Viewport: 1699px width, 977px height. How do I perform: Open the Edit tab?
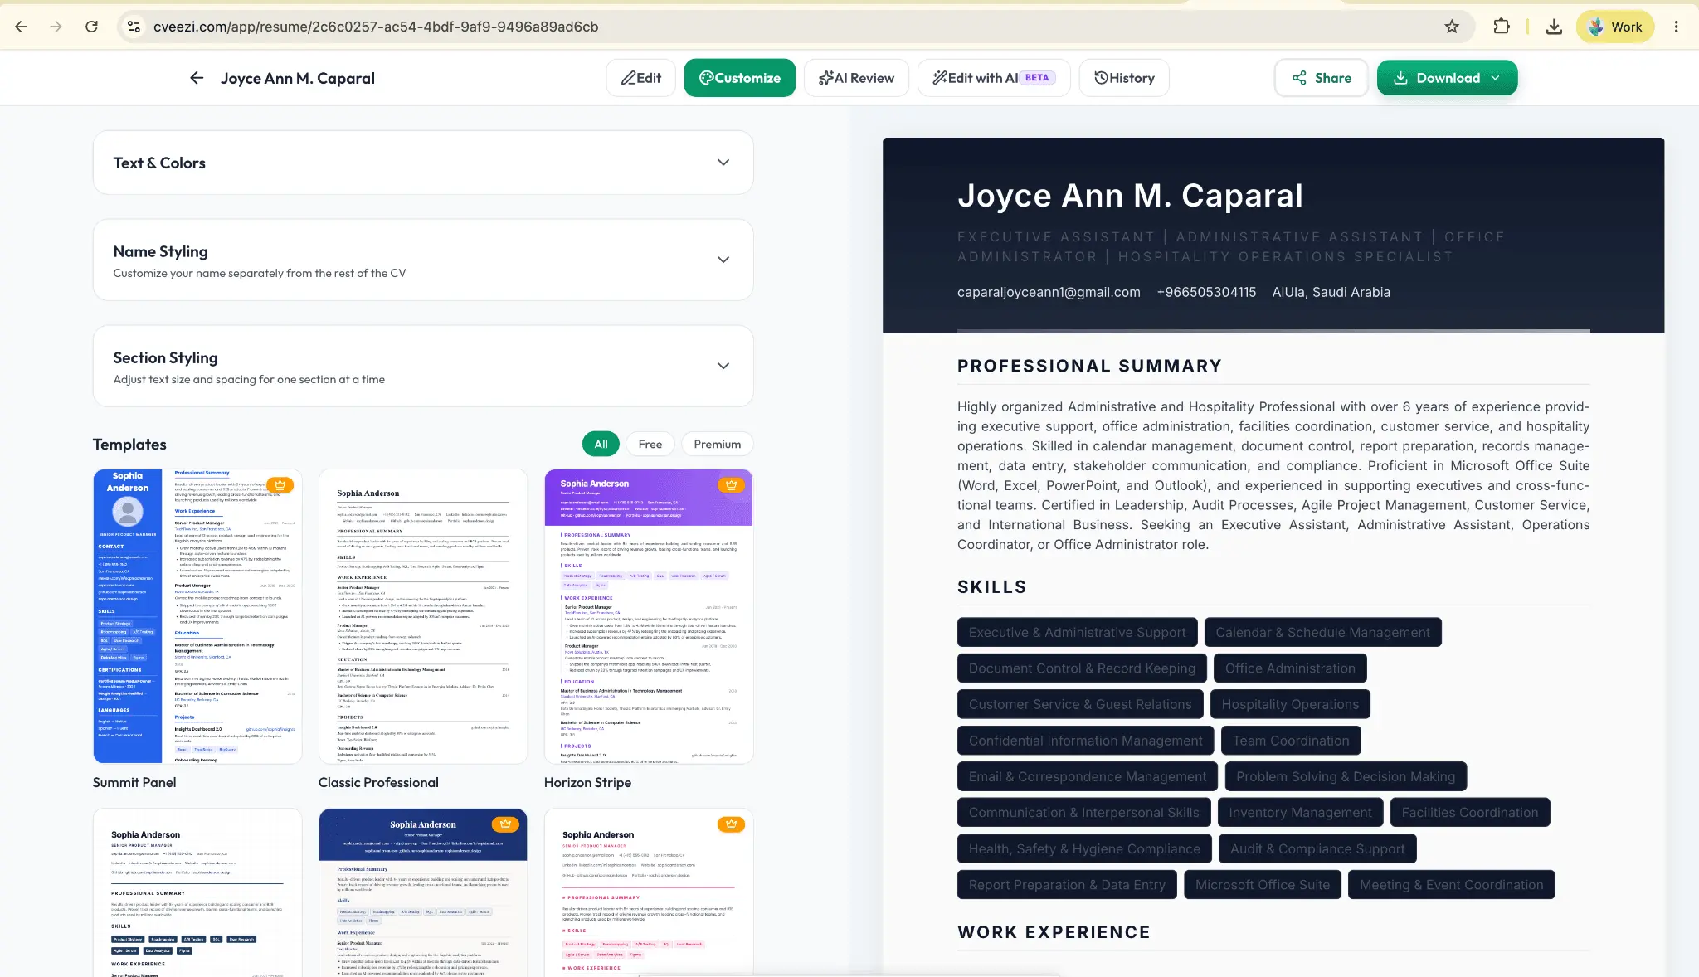click(x=641, y=78)
